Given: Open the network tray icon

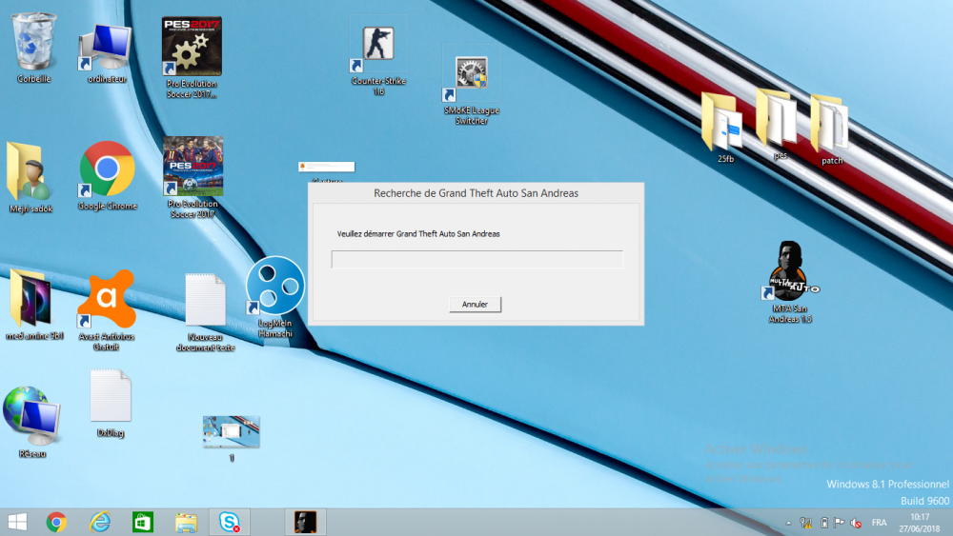Looking at the screenshot, I should [x=806, y=523].
